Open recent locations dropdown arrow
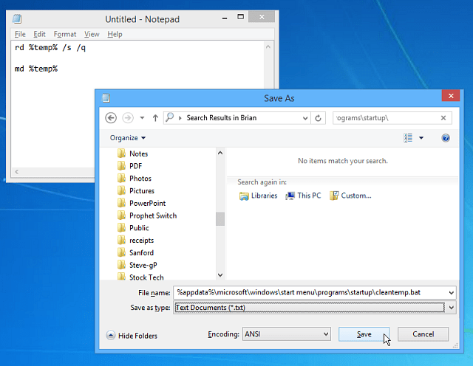 [142, 118]
